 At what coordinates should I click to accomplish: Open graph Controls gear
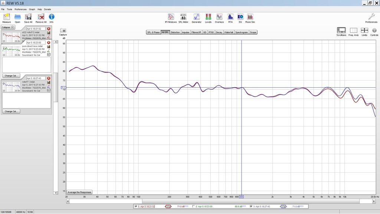point(374,32)
